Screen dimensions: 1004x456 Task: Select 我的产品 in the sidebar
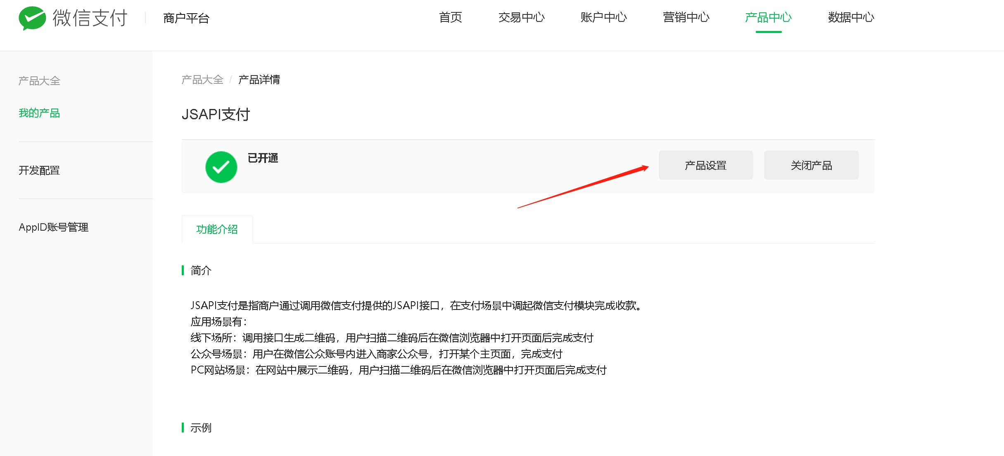tap(39, 113)
